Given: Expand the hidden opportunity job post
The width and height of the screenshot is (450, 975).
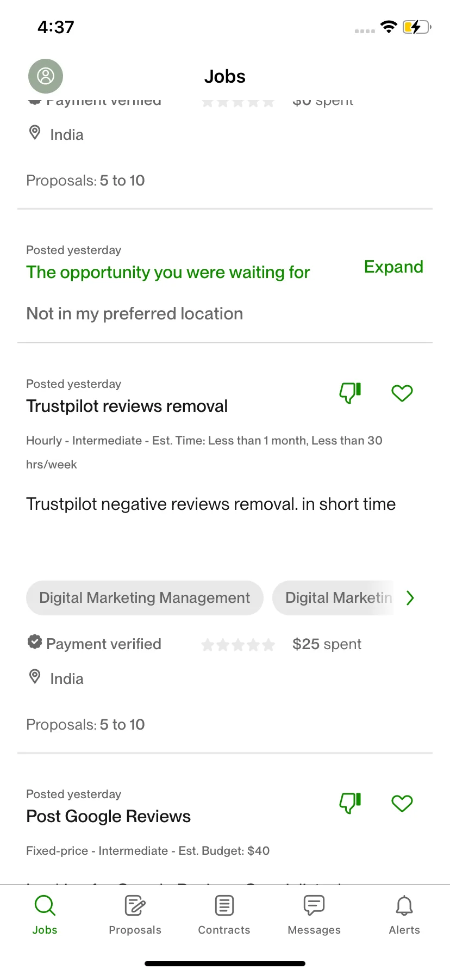Looking at the screenshot, I should [393, 267].
